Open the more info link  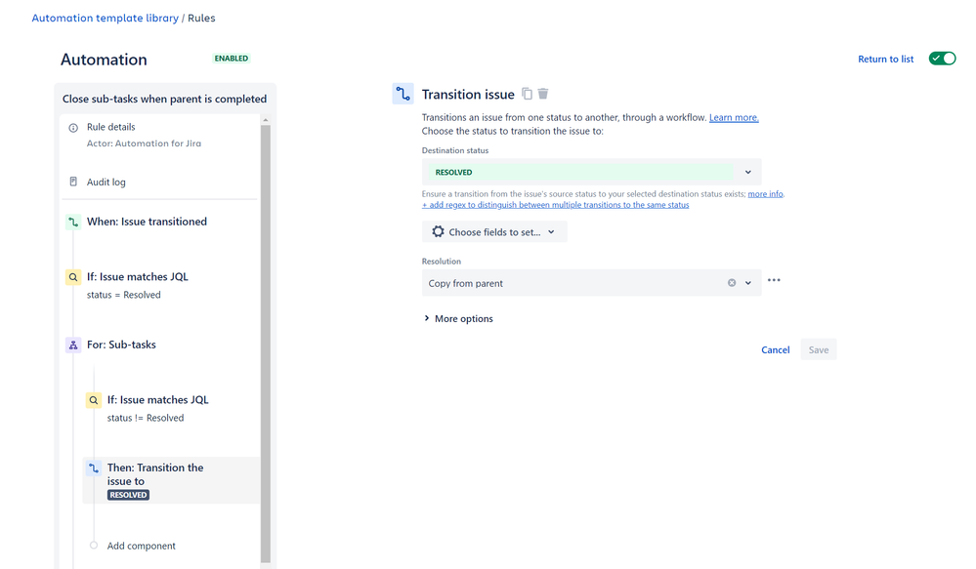(766, 194)
